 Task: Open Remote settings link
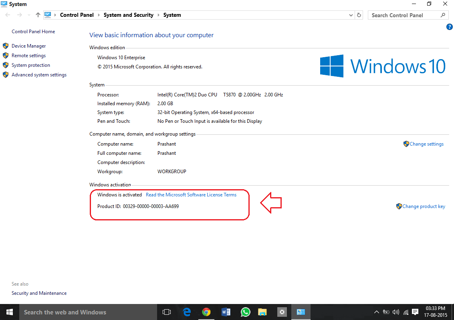[28, 56]
